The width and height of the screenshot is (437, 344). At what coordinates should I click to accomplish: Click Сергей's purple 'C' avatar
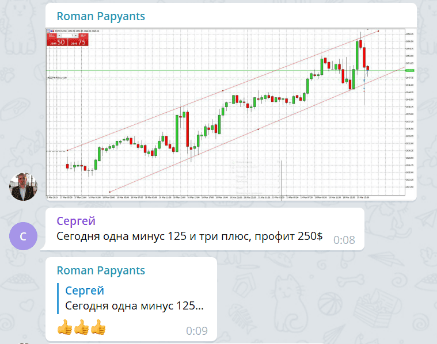click(x=24, y=236)
